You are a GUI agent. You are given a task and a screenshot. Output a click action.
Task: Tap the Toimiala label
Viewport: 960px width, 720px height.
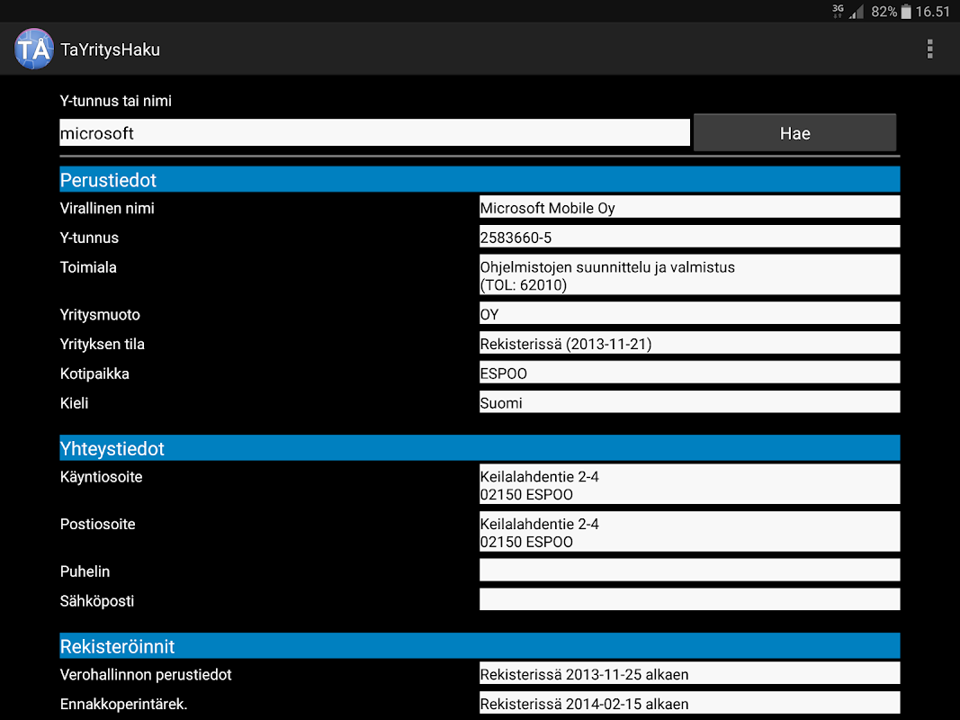(88, 267)
